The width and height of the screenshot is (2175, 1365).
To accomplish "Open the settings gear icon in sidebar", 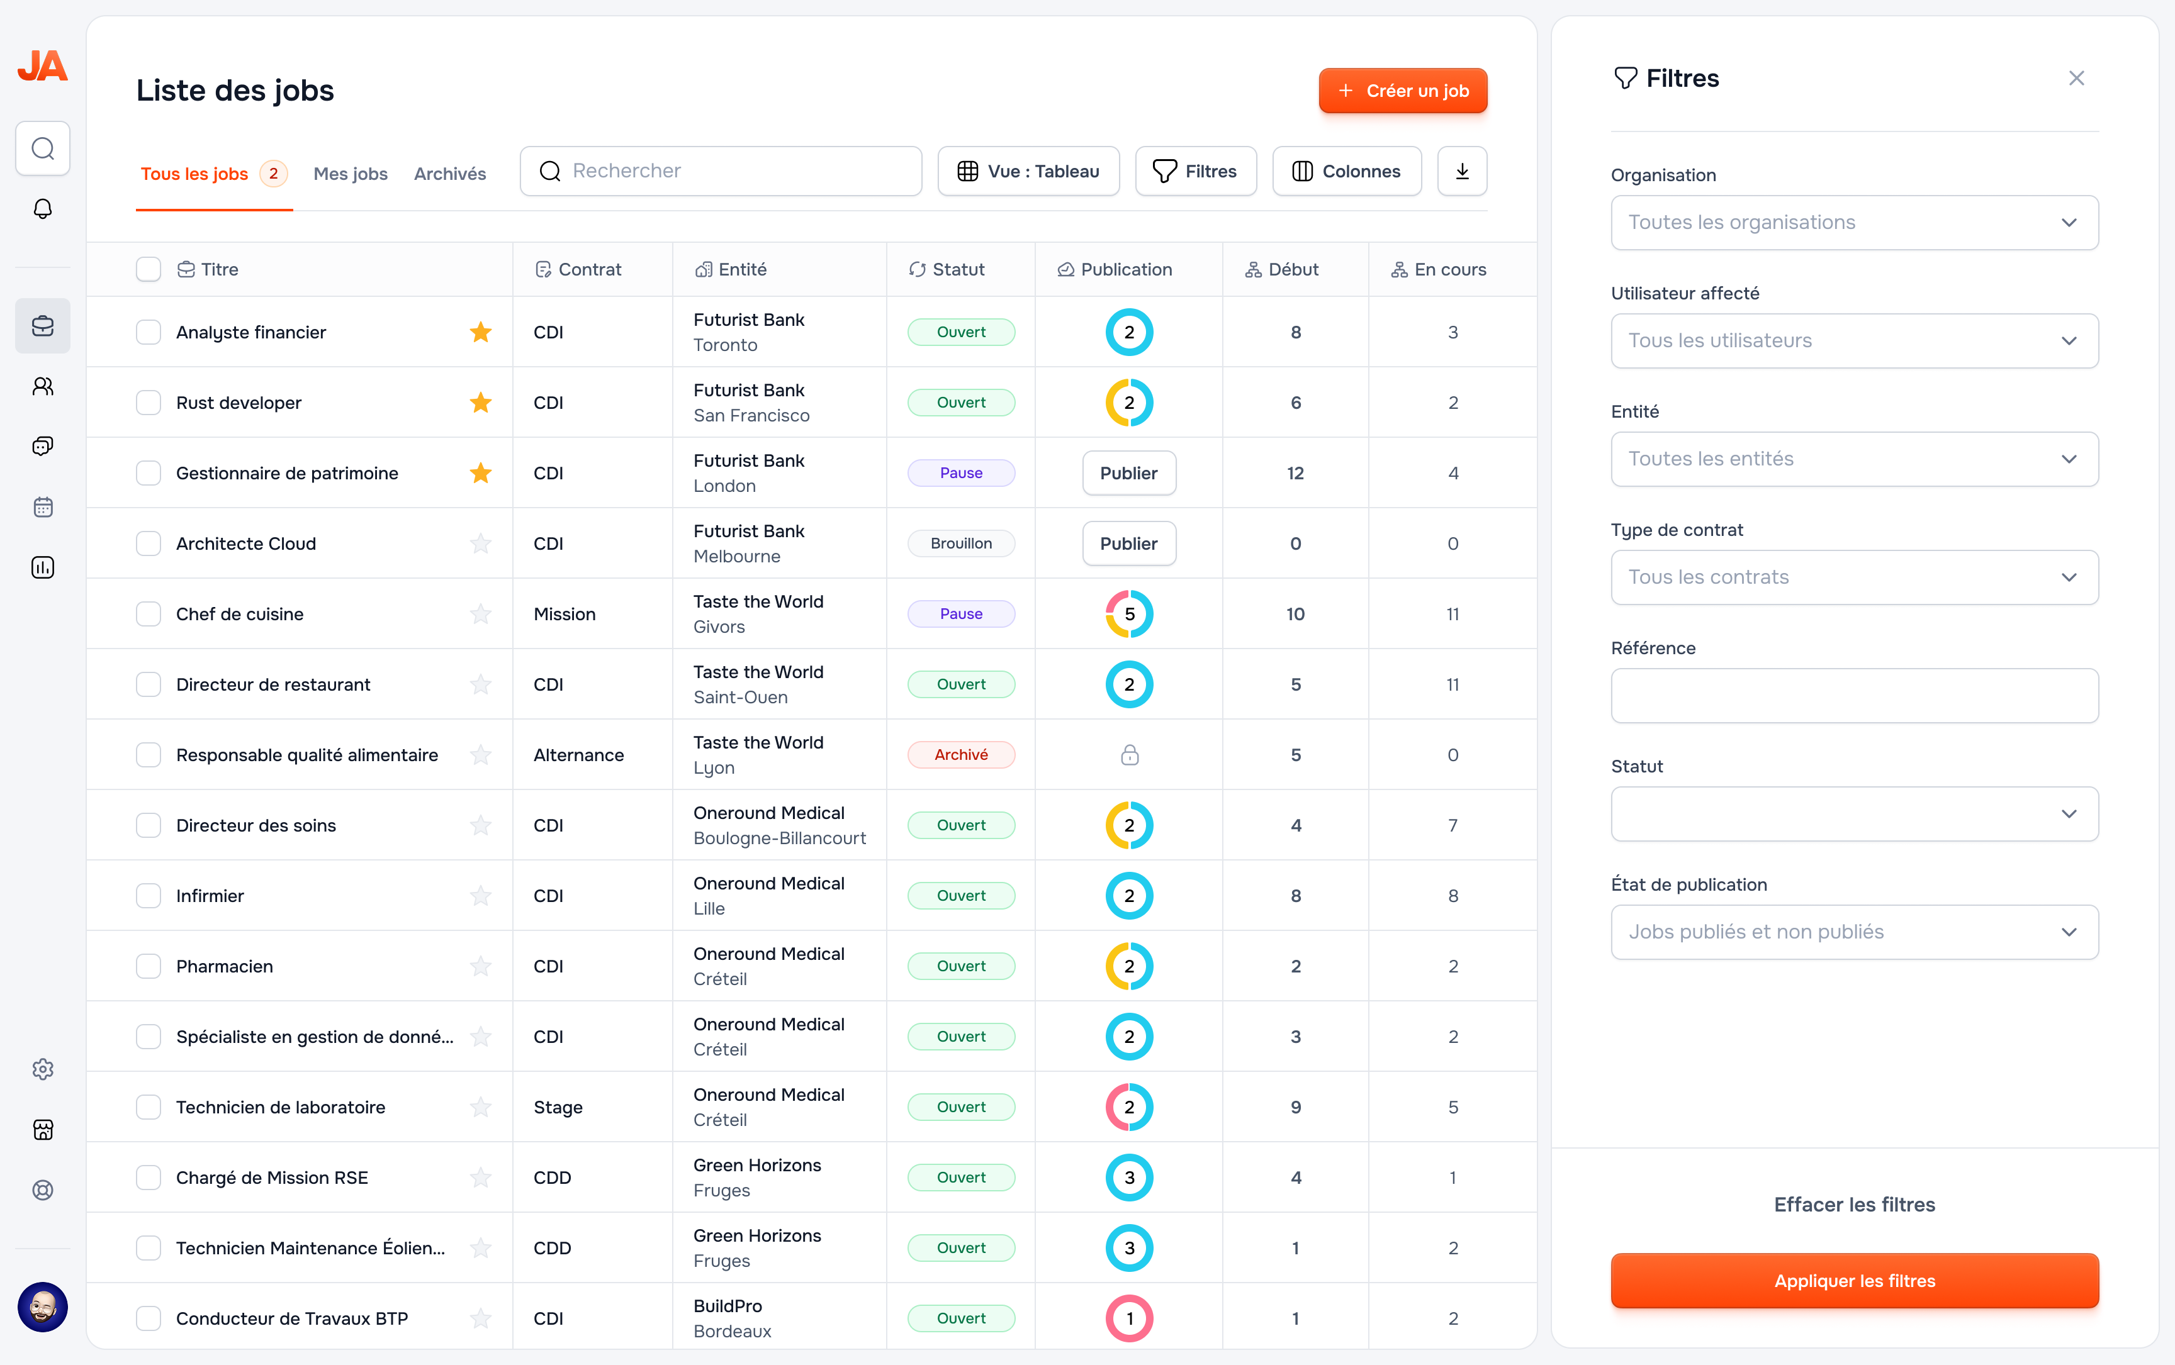I will tap(42, 1069).
